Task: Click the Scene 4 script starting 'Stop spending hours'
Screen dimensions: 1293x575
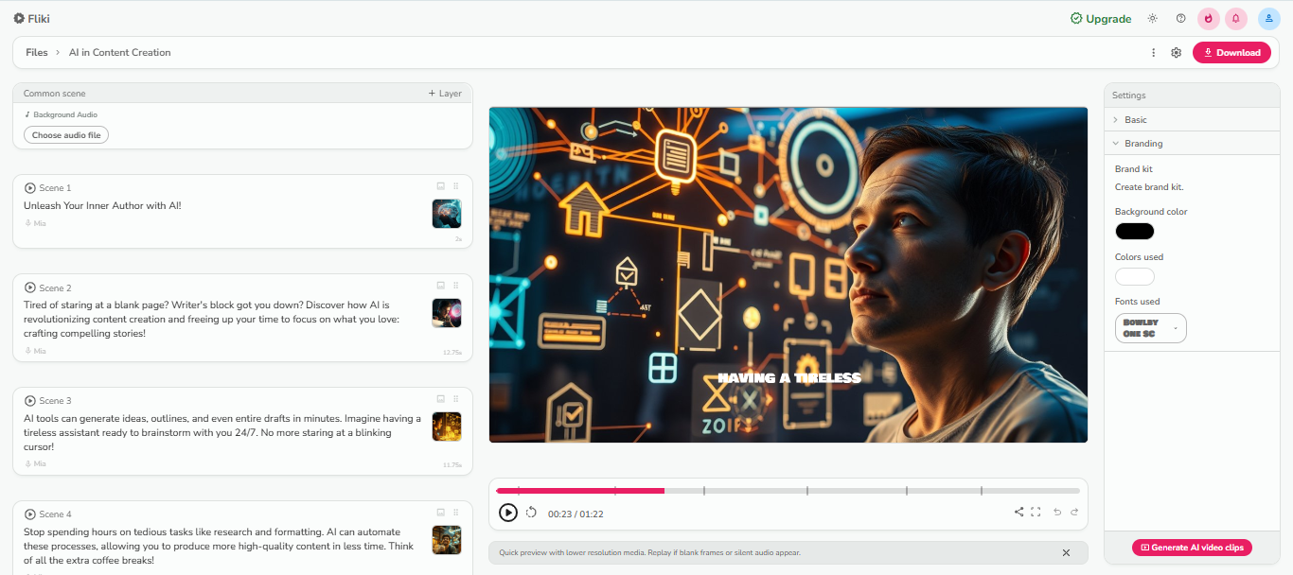Action: pos(219,547)
